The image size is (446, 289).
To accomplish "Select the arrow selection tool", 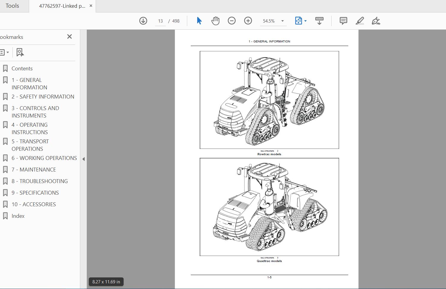I will (199, 21).
